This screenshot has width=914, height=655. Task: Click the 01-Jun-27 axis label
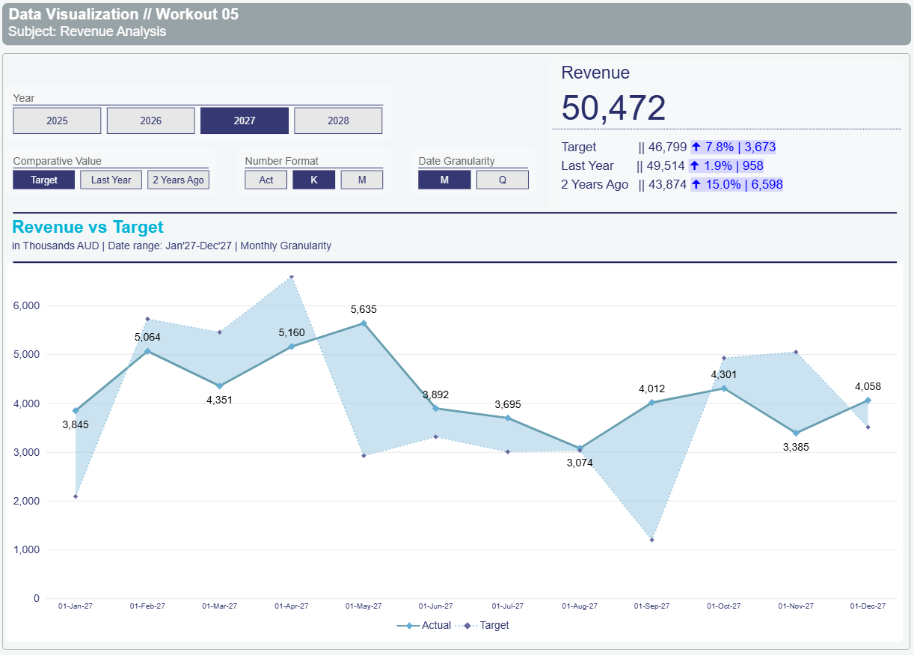coord(435,606)
